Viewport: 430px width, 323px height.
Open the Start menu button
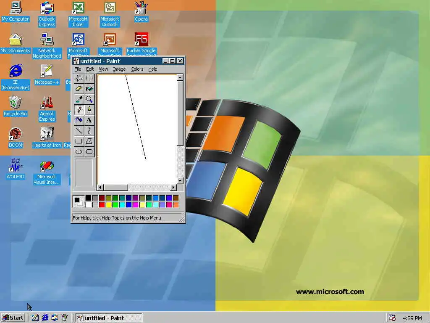click(x=13, y=318)
